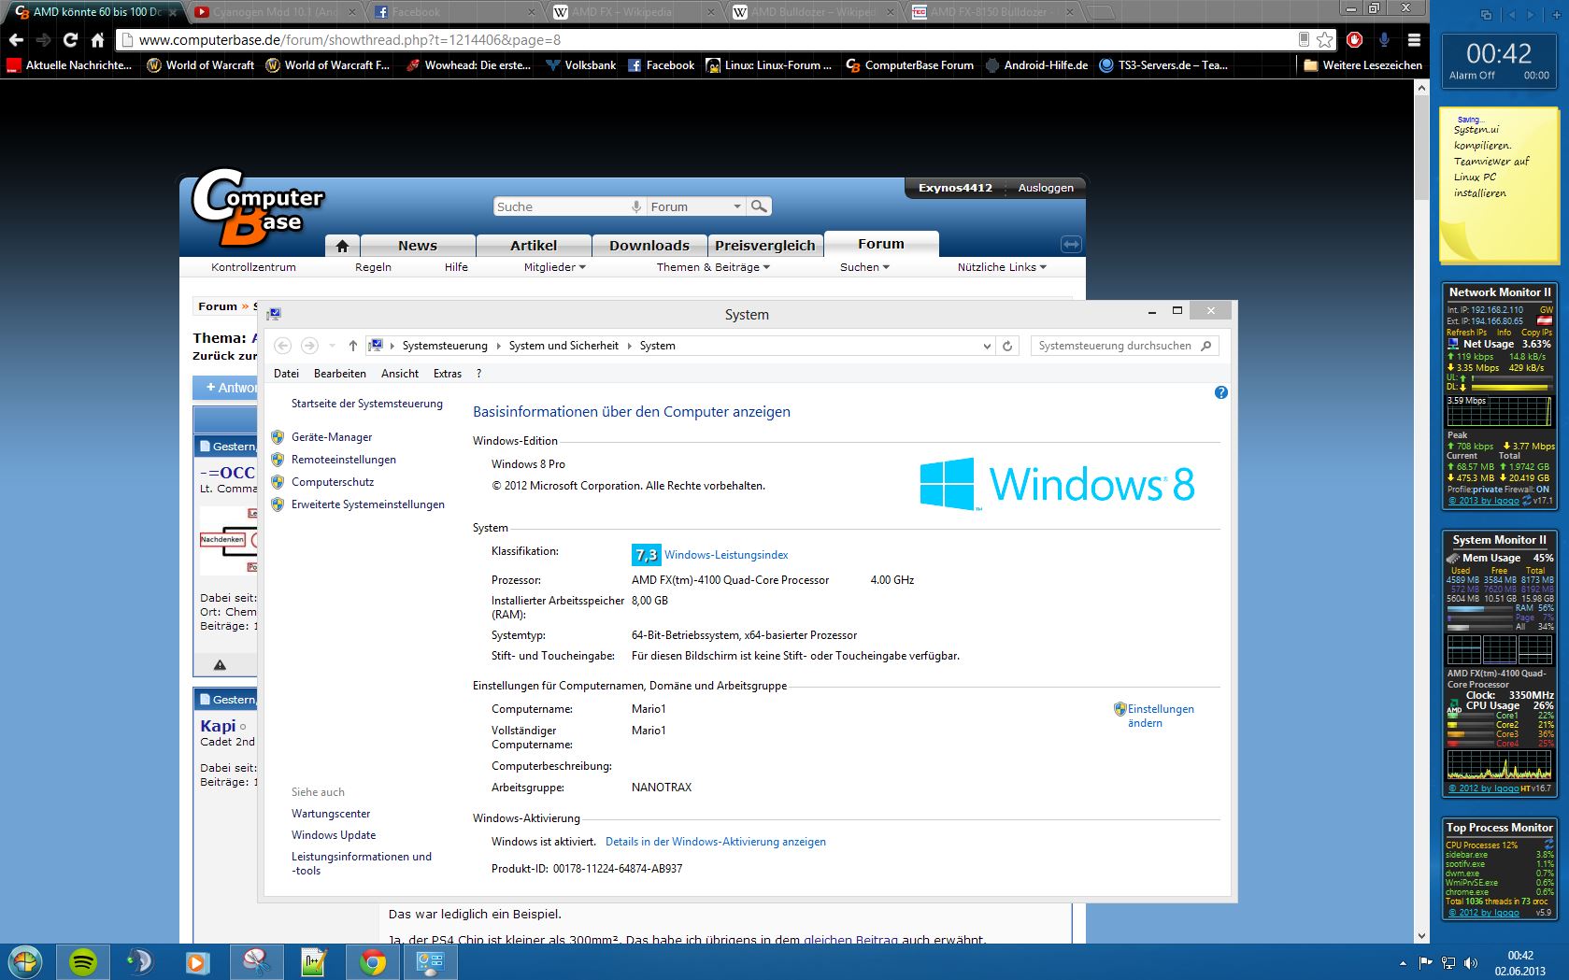Click the ComputerBase logo
Viewport: 1569px width, 980px height.
click(x=257, y=206)
